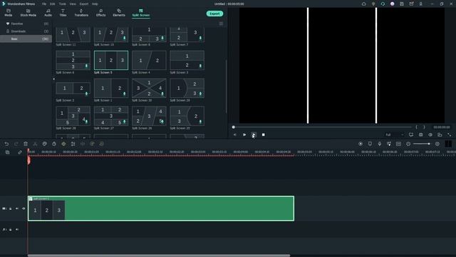Image resolution: width=456 pixels, height=257 pixels.
Task: Open the Transitions tab
Action: (81, 13)
